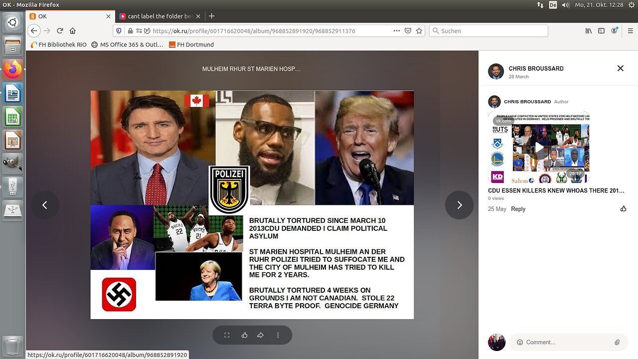Open photo more options dots
The width and height of the screenshot is (638, 359).
pos(278,335)
